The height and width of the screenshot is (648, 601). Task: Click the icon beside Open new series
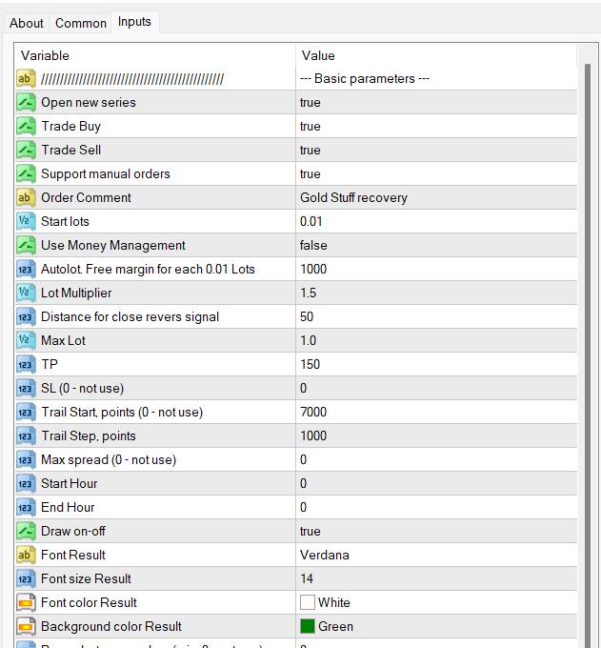26,102
